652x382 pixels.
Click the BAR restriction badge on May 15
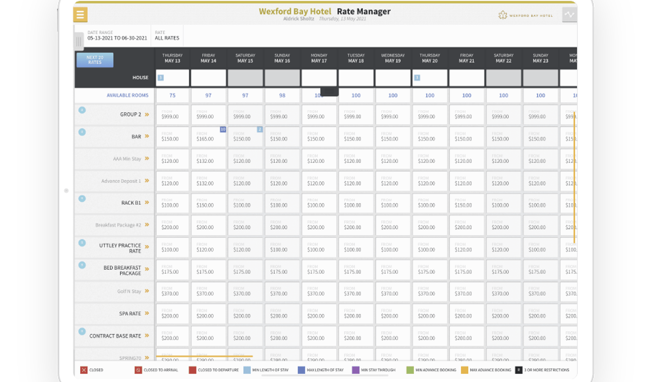260,129
